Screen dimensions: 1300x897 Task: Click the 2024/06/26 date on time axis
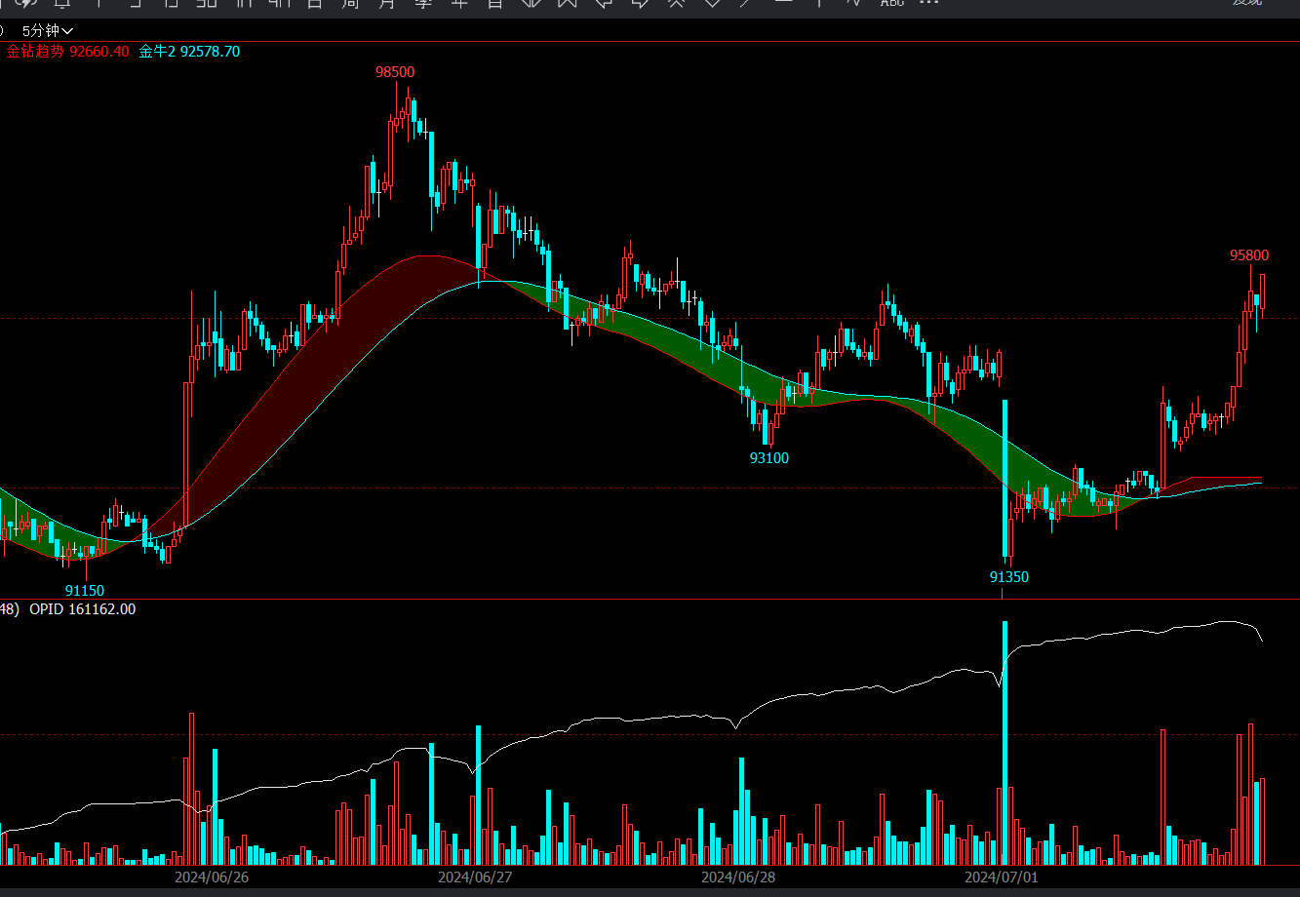pos(212,877)
